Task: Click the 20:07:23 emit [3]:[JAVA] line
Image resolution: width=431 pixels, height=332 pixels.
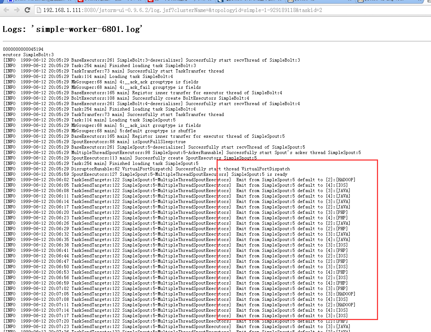Action: point(177,327)
